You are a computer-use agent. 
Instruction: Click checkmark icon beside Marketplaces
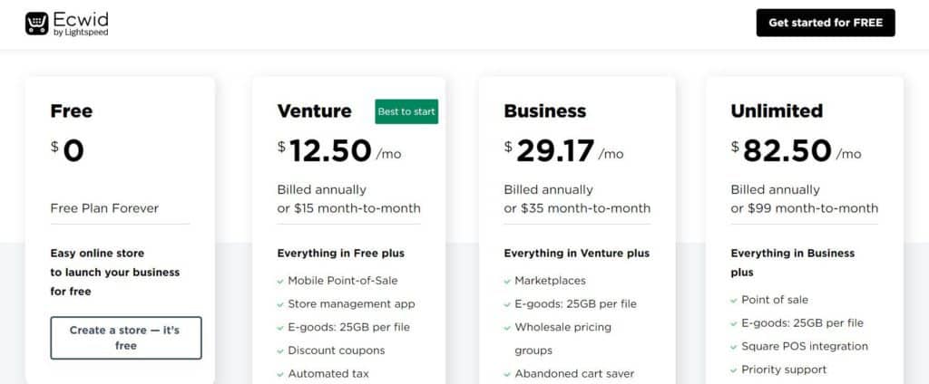507,282
